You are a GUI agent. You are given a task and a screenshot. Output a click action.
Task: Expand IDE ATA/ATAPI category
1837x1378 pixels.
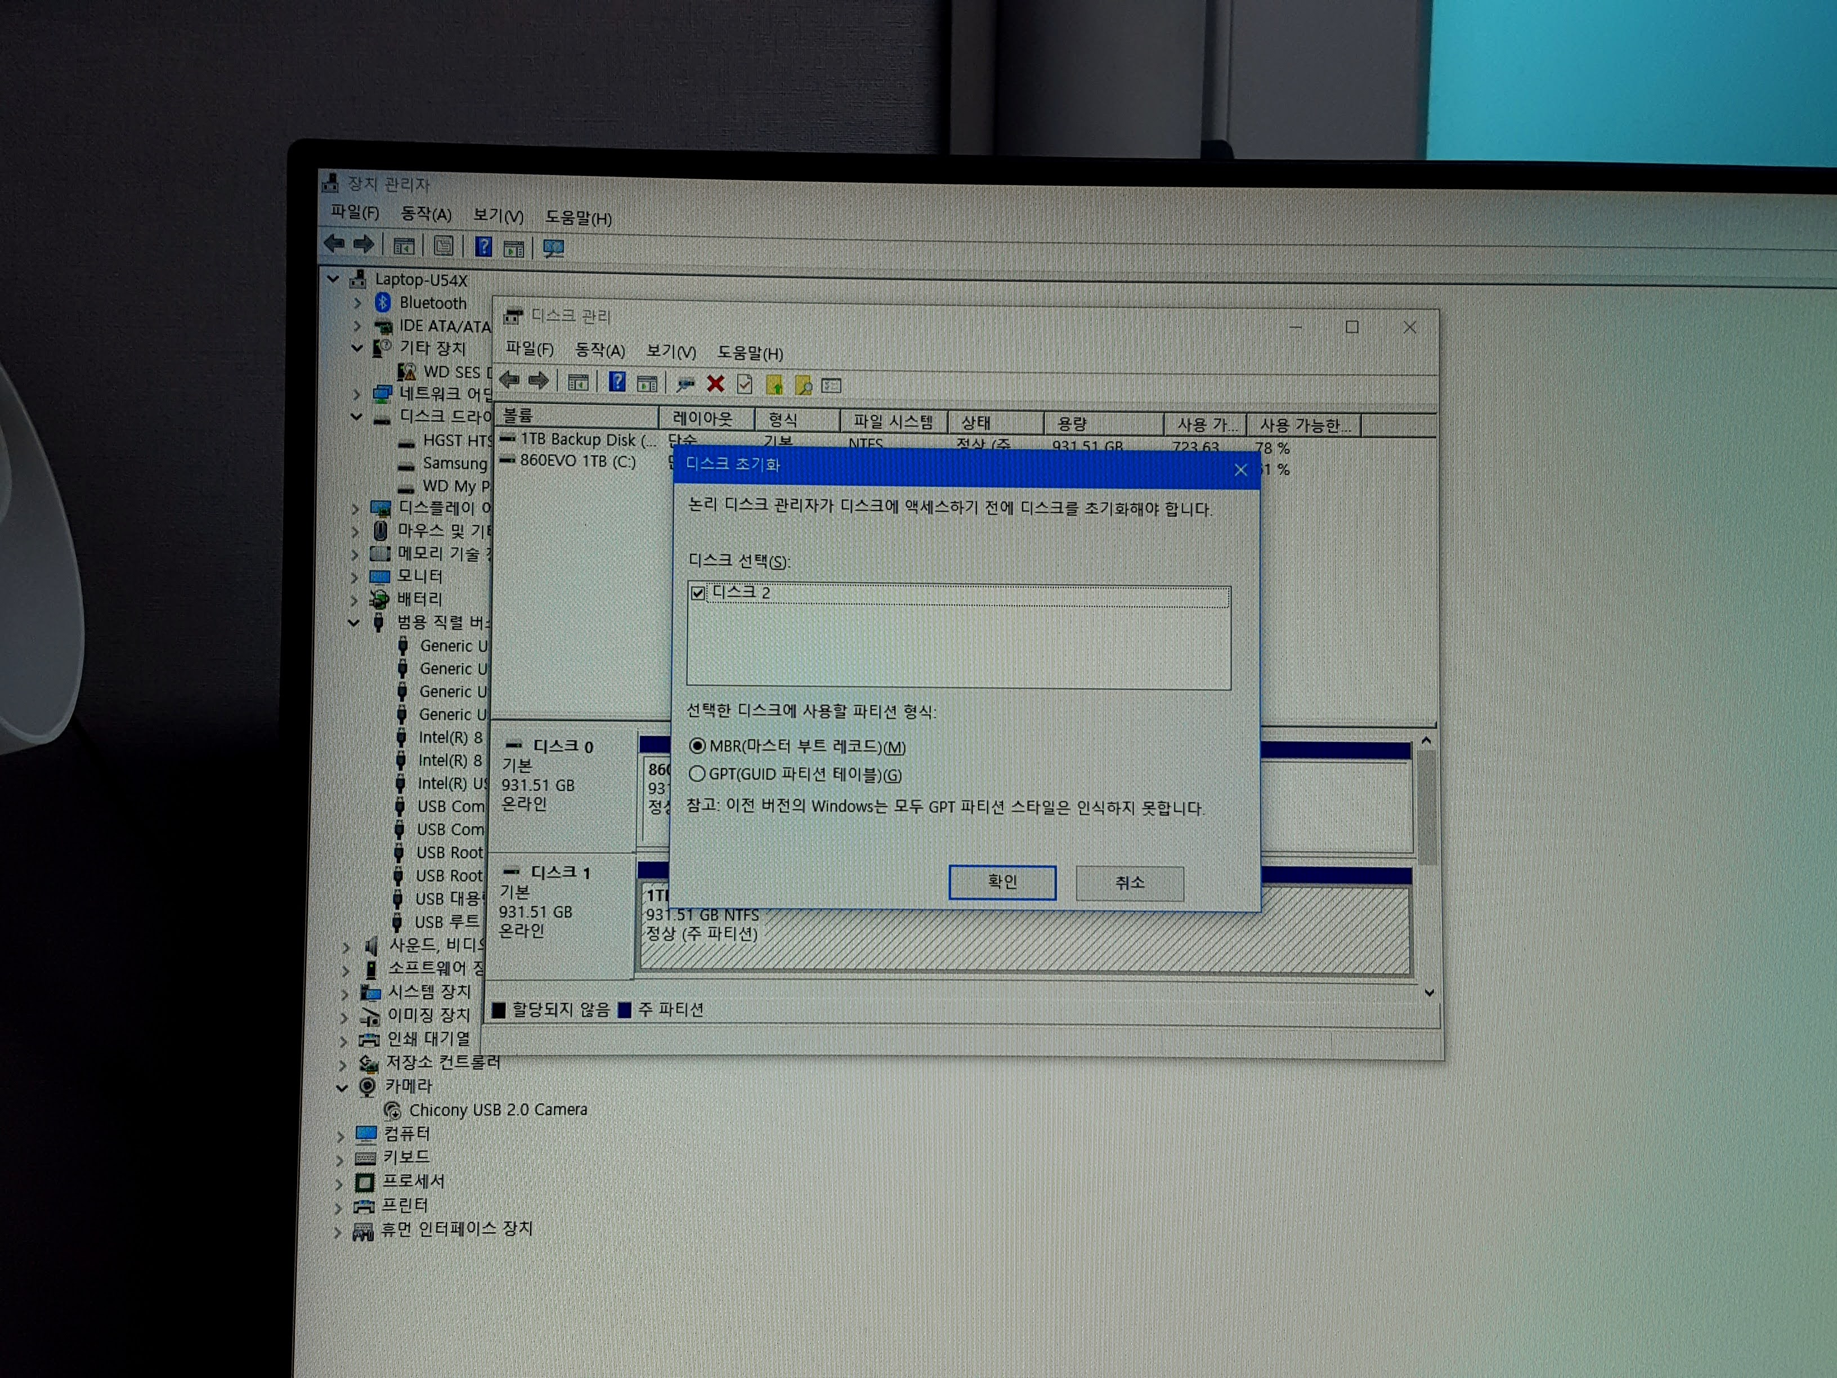357,325
